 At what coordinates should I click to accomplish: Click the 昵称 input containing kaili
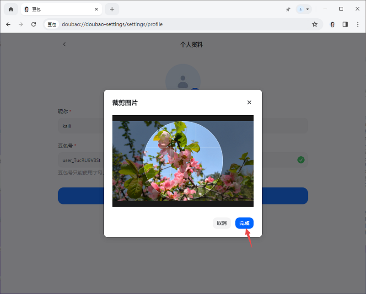82,126
